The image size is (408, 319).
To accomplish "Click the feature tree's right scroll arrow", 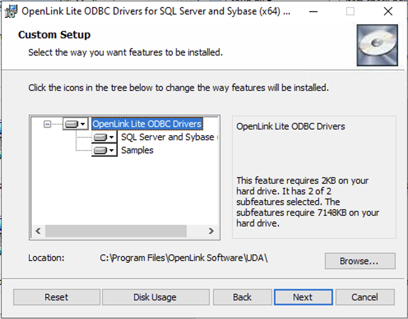I will (211, 231).
